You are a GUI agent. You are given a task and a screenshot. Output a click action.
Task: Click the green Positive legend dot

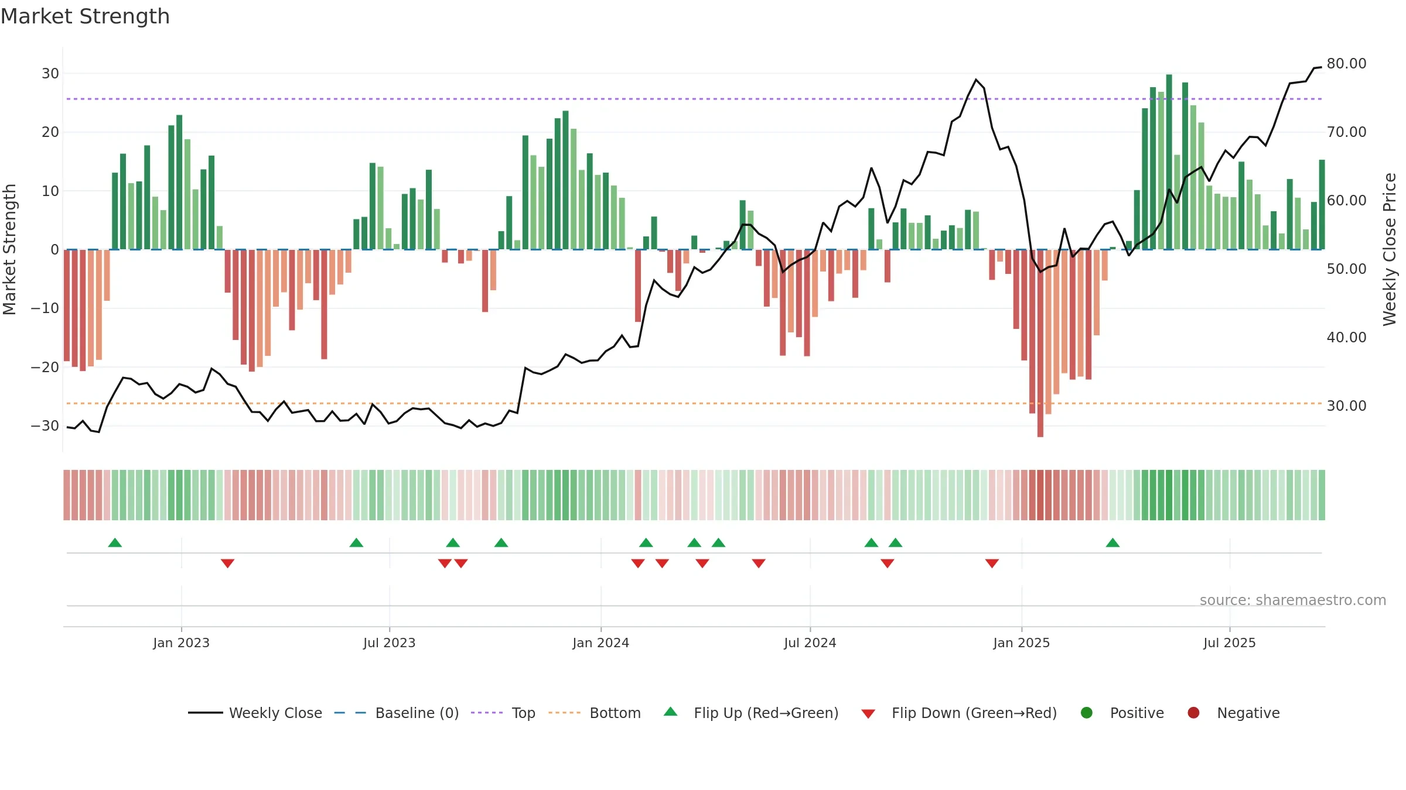tap(1087, 713)
